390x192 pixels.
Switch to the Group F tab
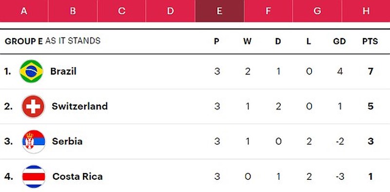pyautogui.click(x=268, y=11)
